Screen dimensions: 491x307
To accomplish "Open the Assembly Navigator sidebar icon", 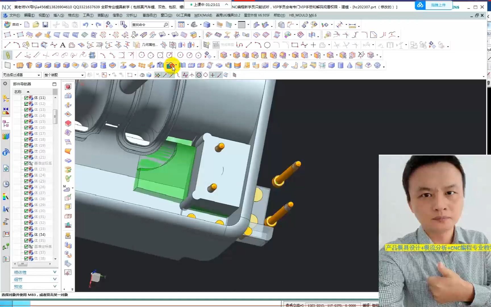I will coord(6,98).
